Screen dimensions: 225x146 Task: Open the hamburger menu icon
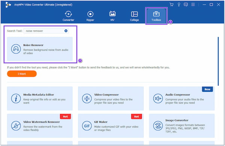tap(193, 4)
